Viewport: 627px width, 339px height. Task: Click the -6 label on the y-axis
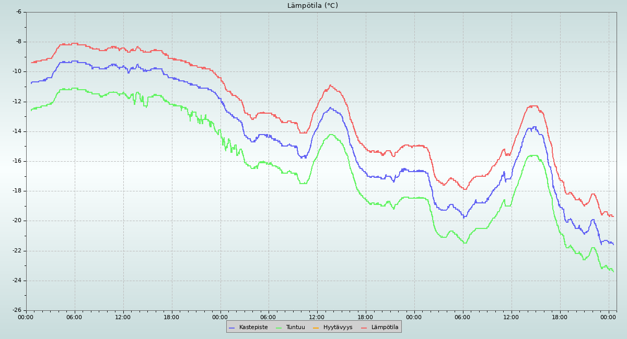pos(18,12)
